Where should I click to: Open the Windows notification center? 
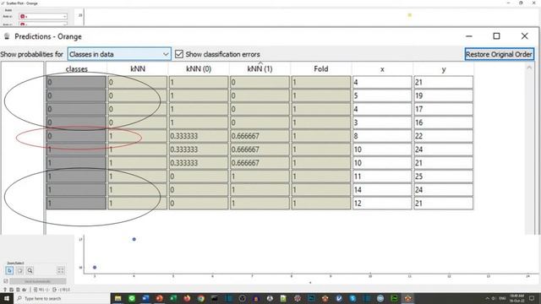[533, 298]
